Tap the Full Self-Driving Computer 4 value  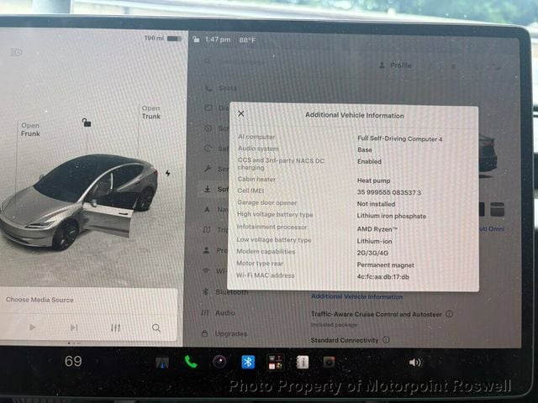pyautogui.click(x=400, y=139)
